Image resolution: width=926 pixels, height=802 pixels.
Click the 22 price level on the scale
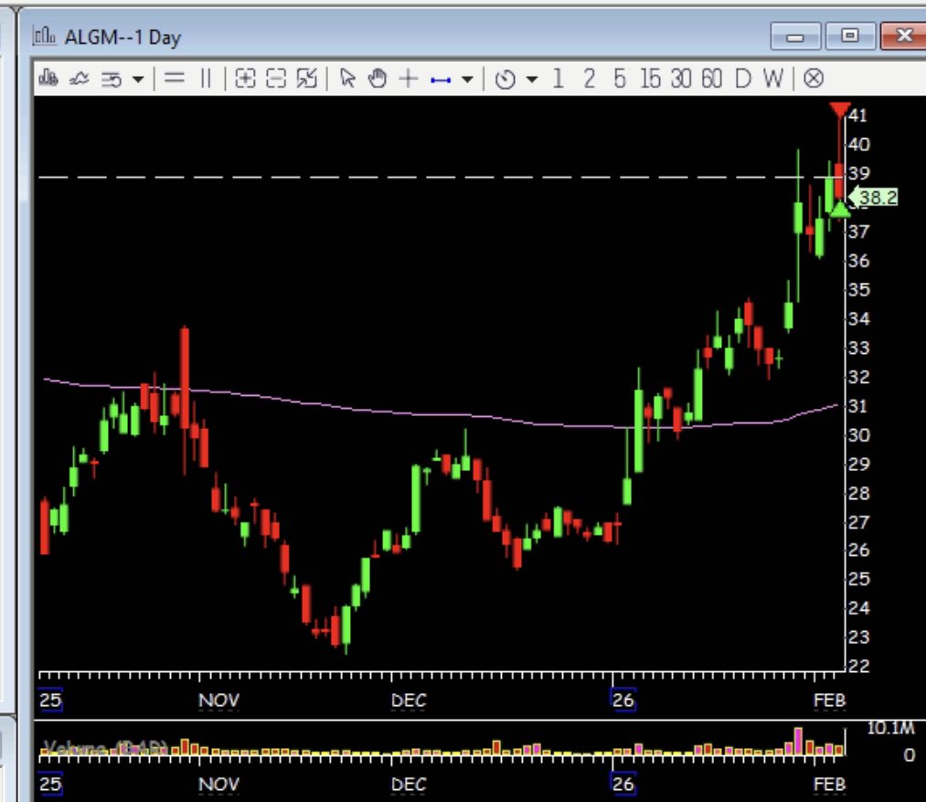[x=858, y=666]
